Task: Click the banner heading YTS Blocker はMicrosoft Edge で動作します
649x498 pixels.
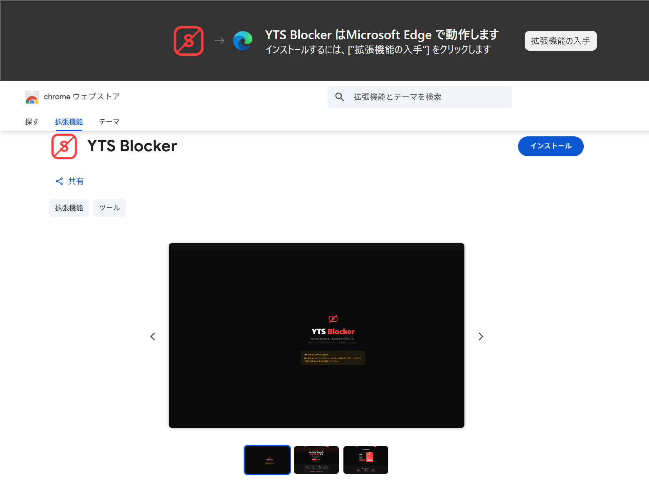Action: pos(382,35)
